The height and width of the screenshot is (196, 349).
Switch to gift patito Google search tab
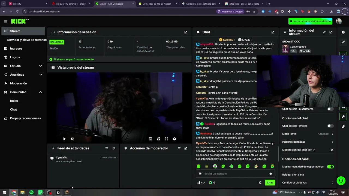click(244, 4)
